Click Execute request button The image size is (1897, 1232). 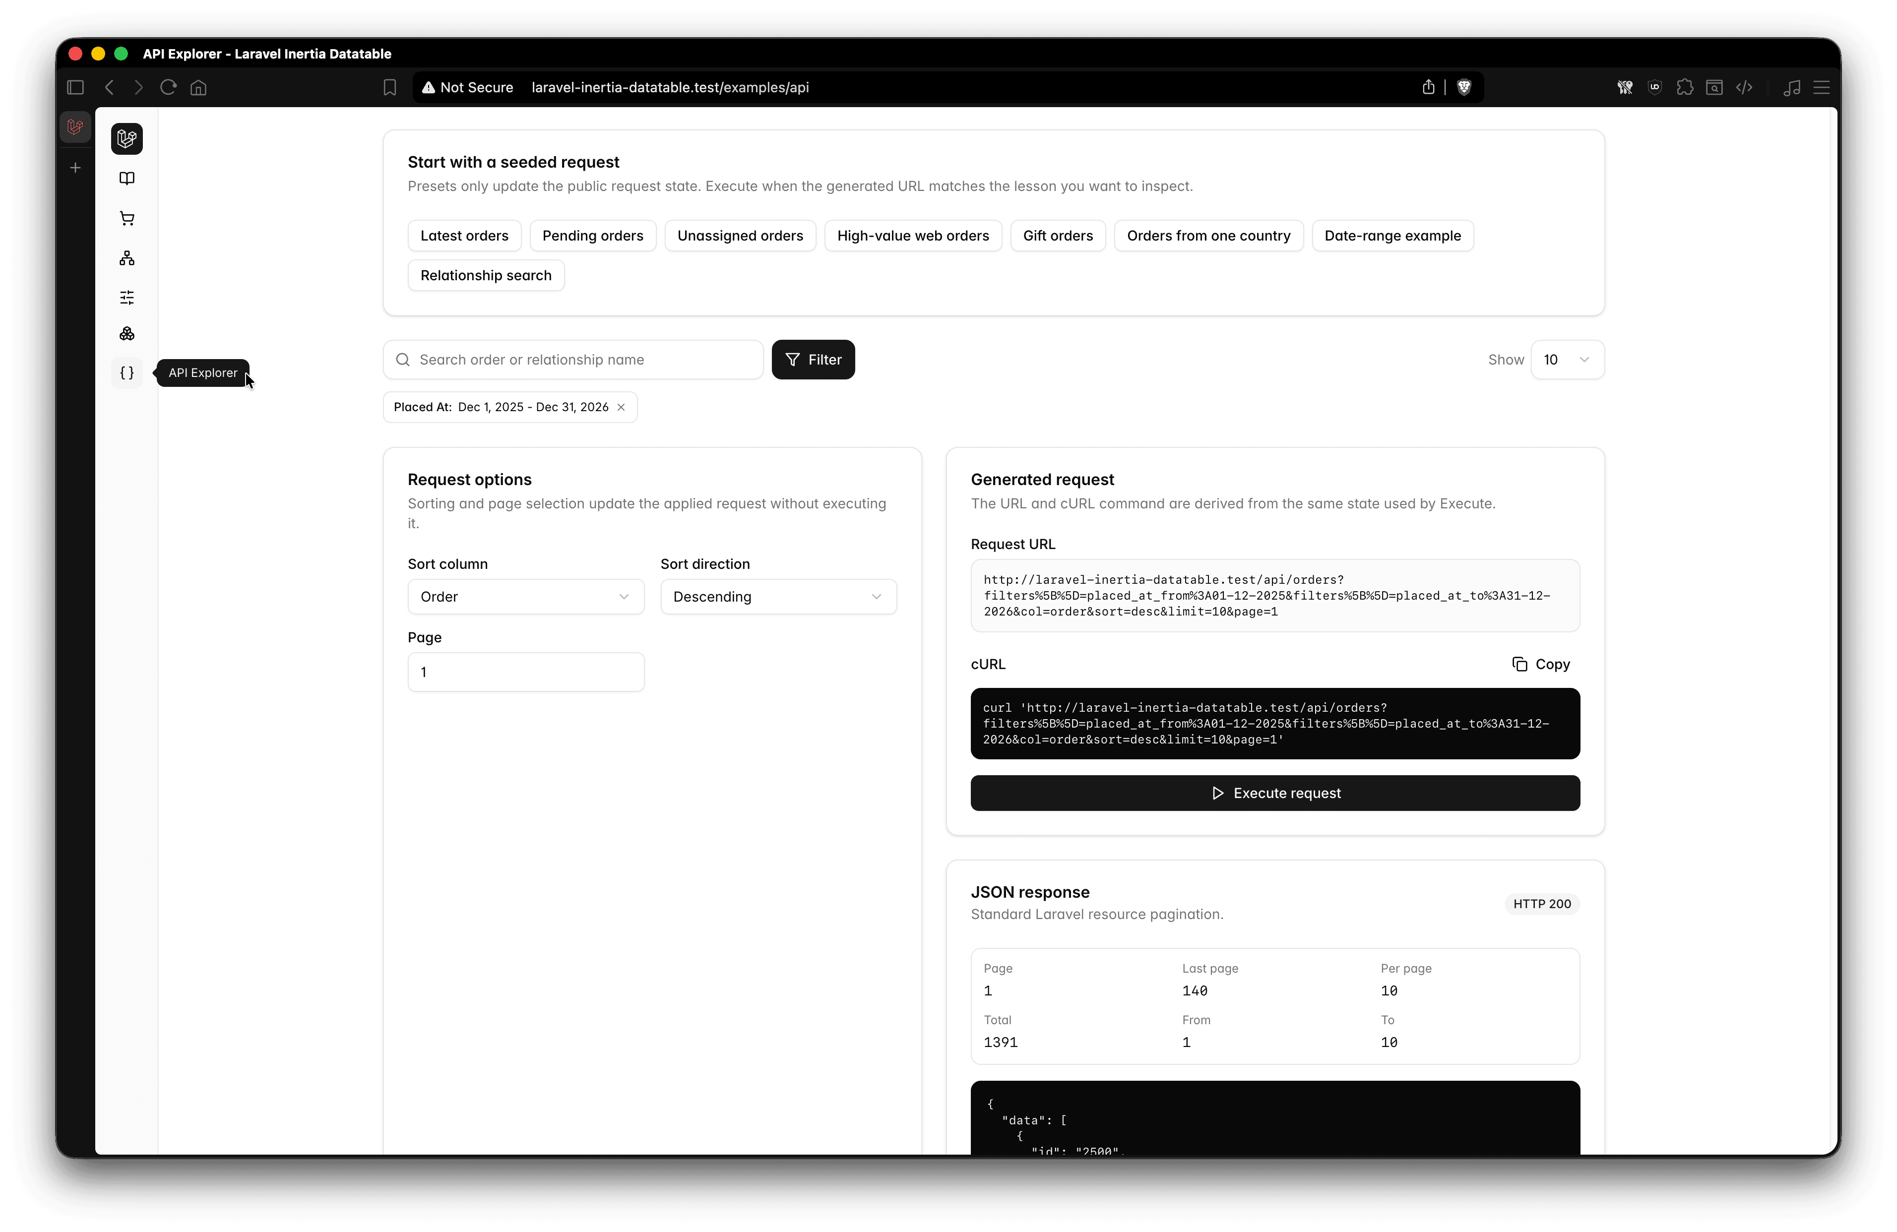pos(1275,793)
